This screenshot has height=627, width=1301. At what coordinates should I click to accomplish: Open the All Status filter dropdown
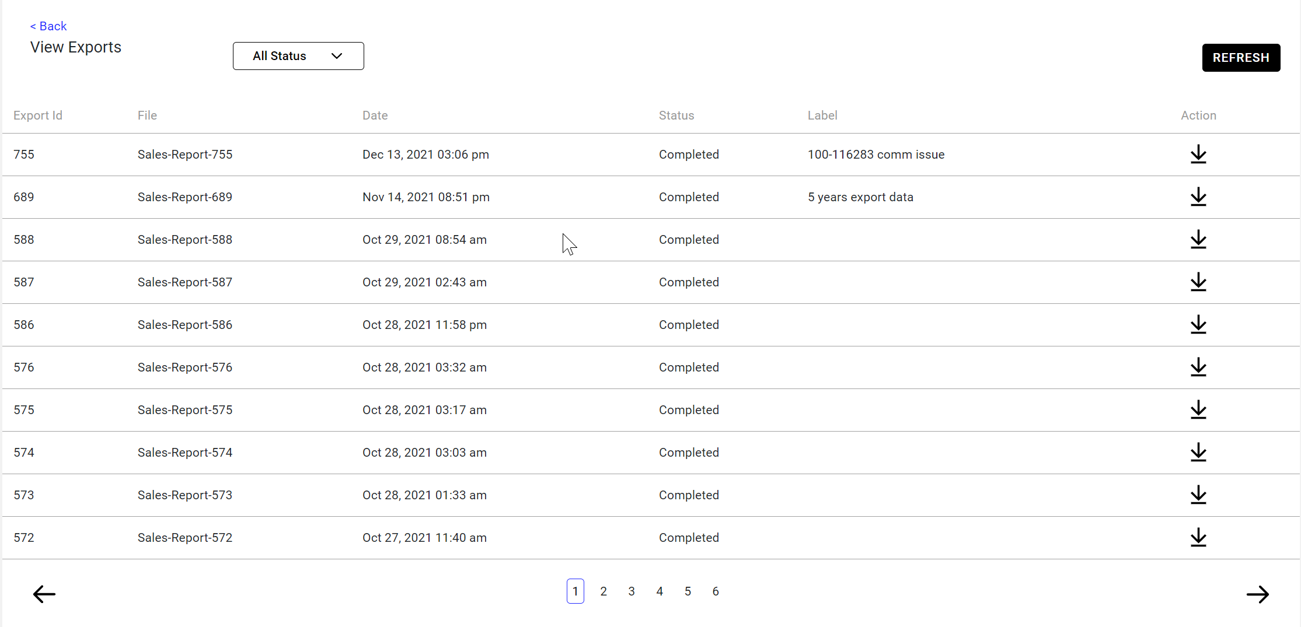(x=298, y=56)
